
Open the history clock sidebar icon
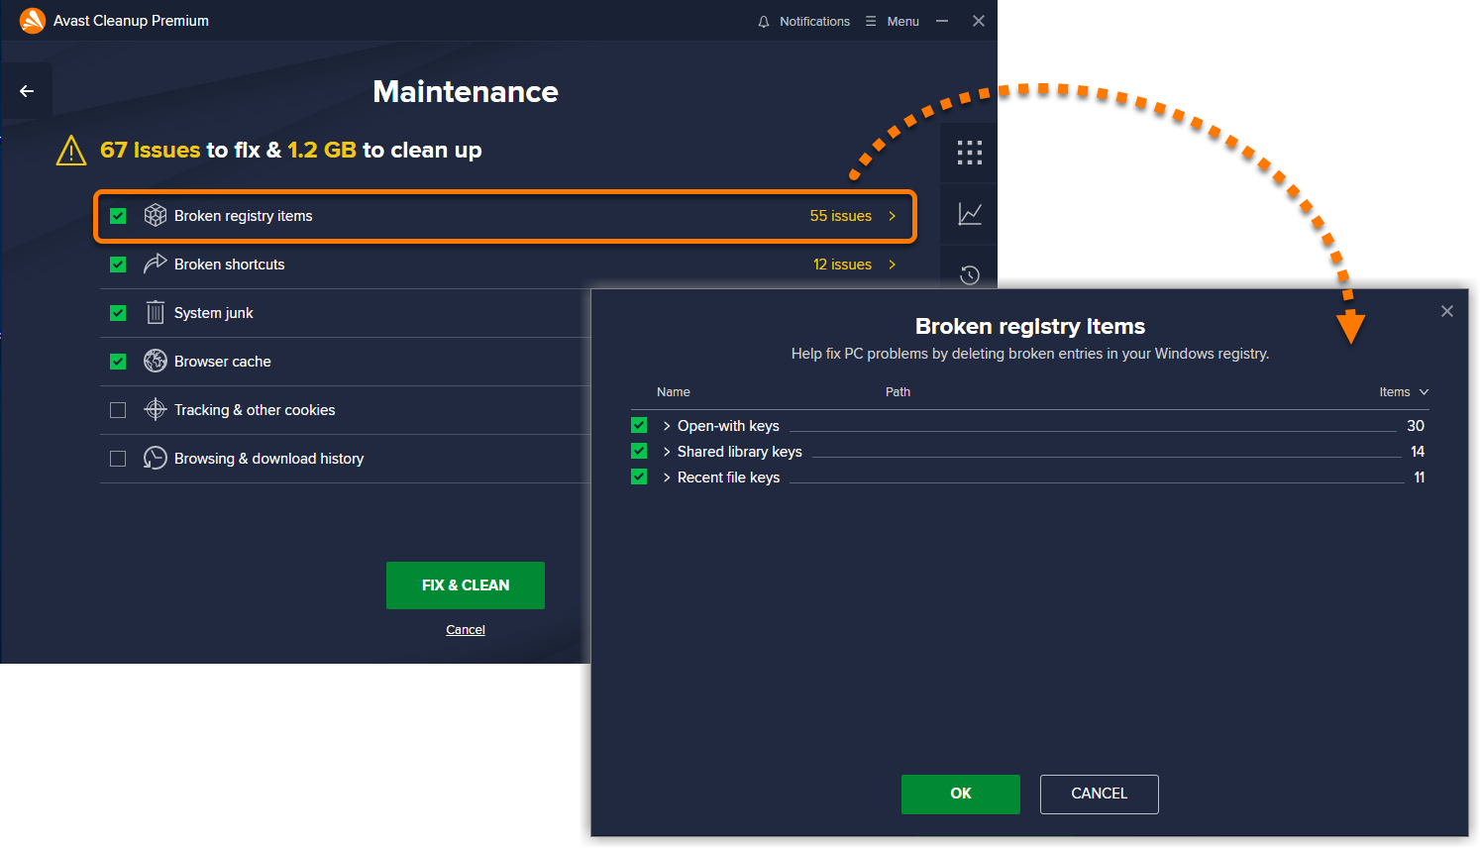pos(970,275)
